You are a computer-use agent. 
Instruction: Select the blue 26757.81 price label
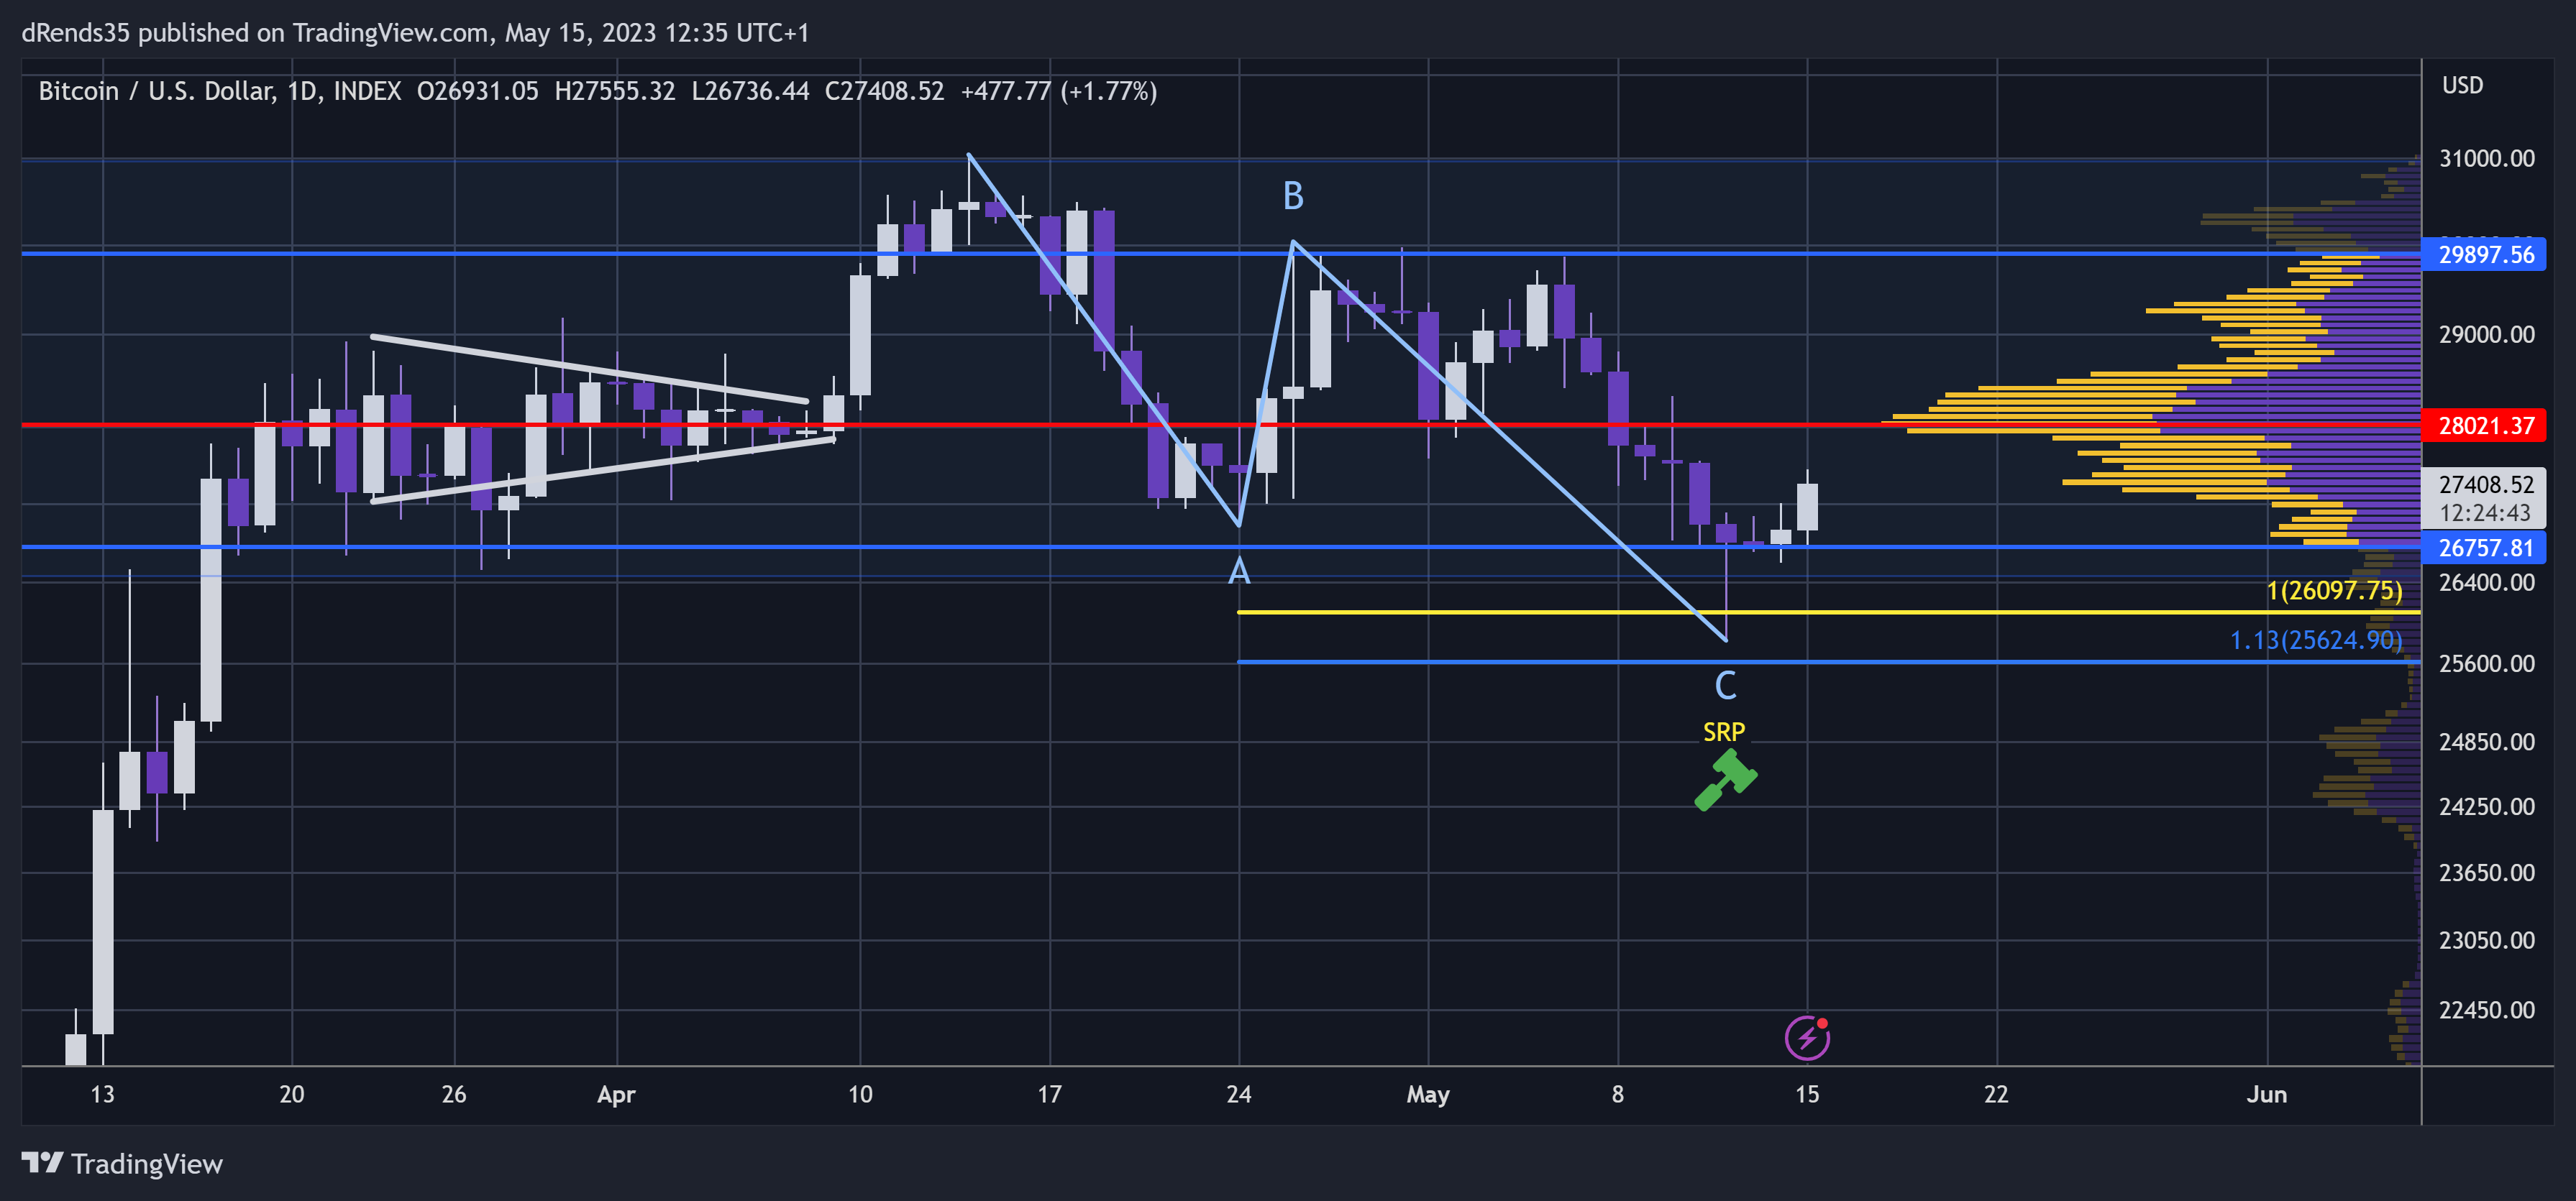(2484, 548)
